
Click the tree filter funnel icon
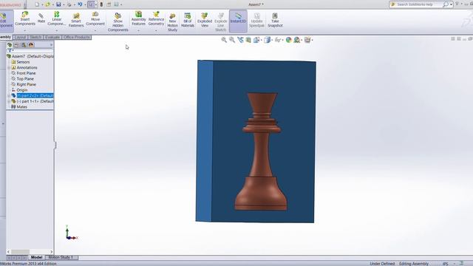[10, 50]
